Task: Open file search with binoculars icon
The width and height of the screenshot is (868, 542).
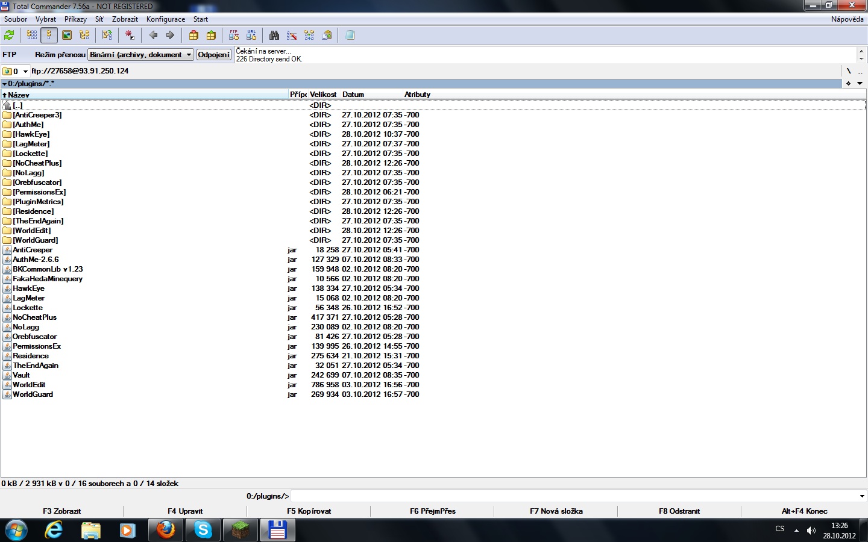Action: tap(274, 36)
